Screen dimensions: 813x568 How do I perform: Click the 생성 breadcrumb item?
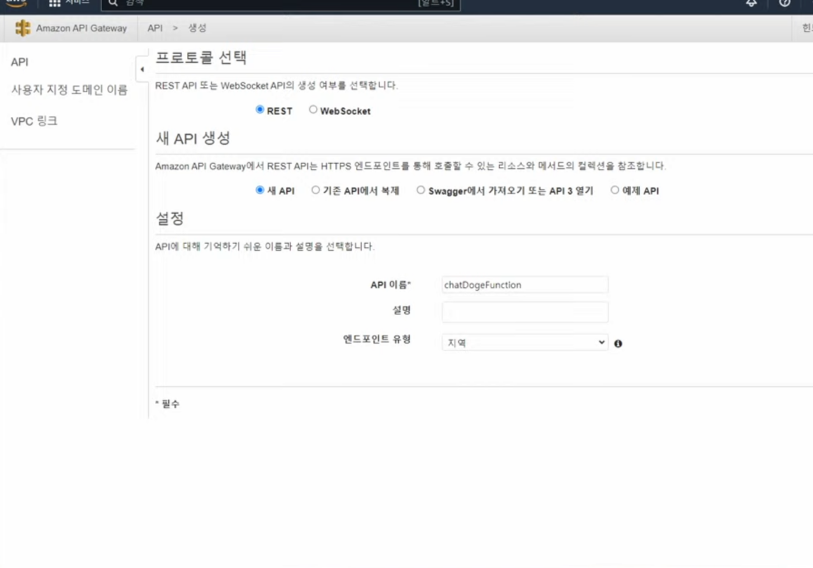pyautogui.click(x=197, y=28)
